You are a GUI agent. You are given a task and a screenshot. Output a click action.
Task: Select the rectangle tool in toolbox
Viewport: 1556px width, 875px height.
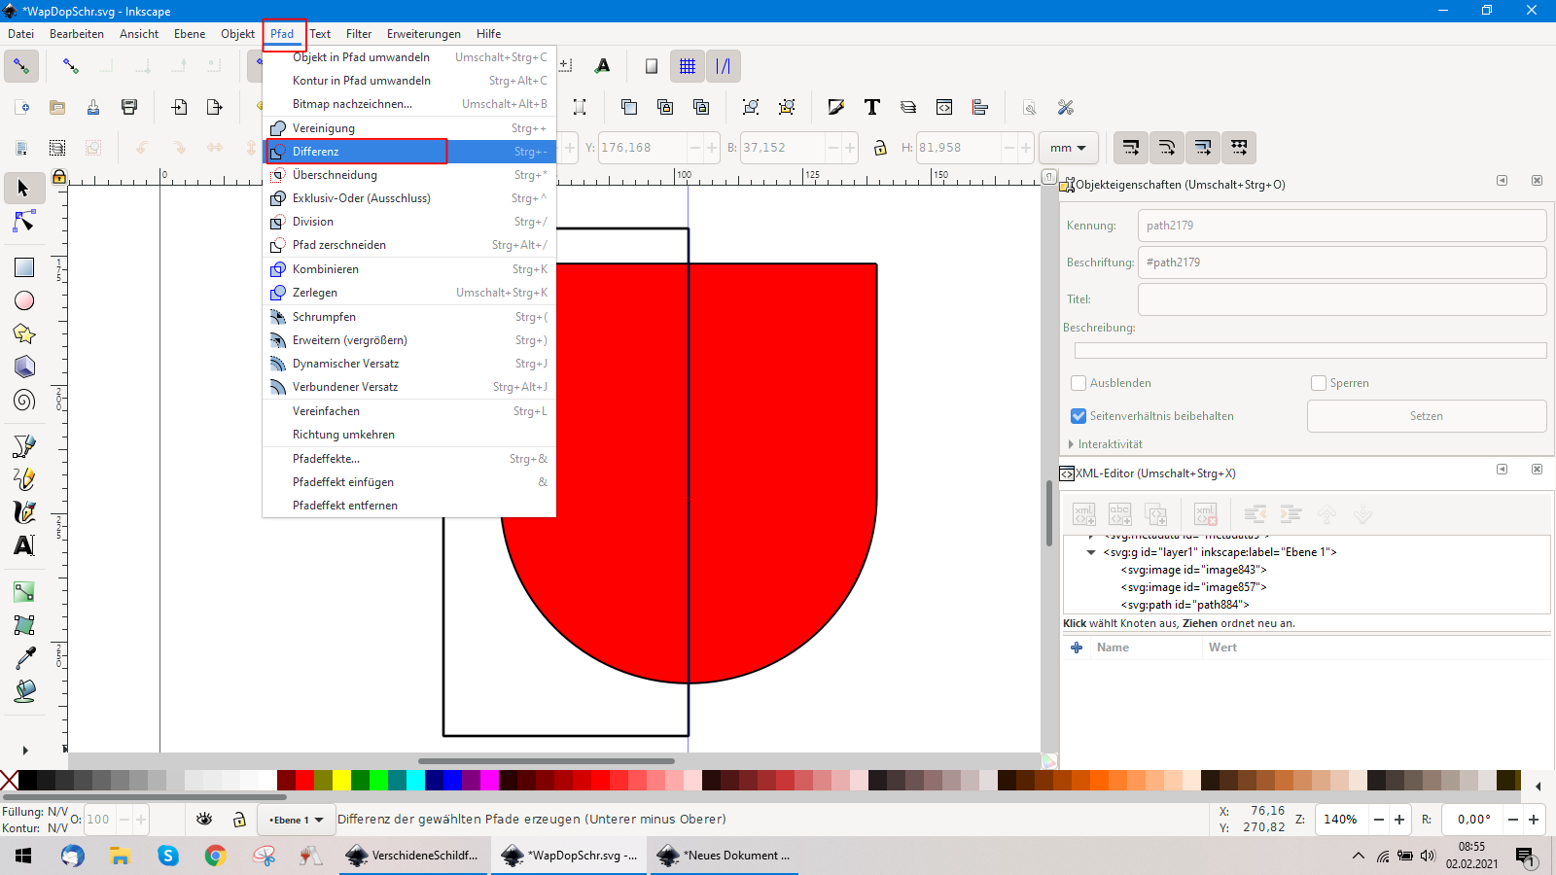[24, 267]
